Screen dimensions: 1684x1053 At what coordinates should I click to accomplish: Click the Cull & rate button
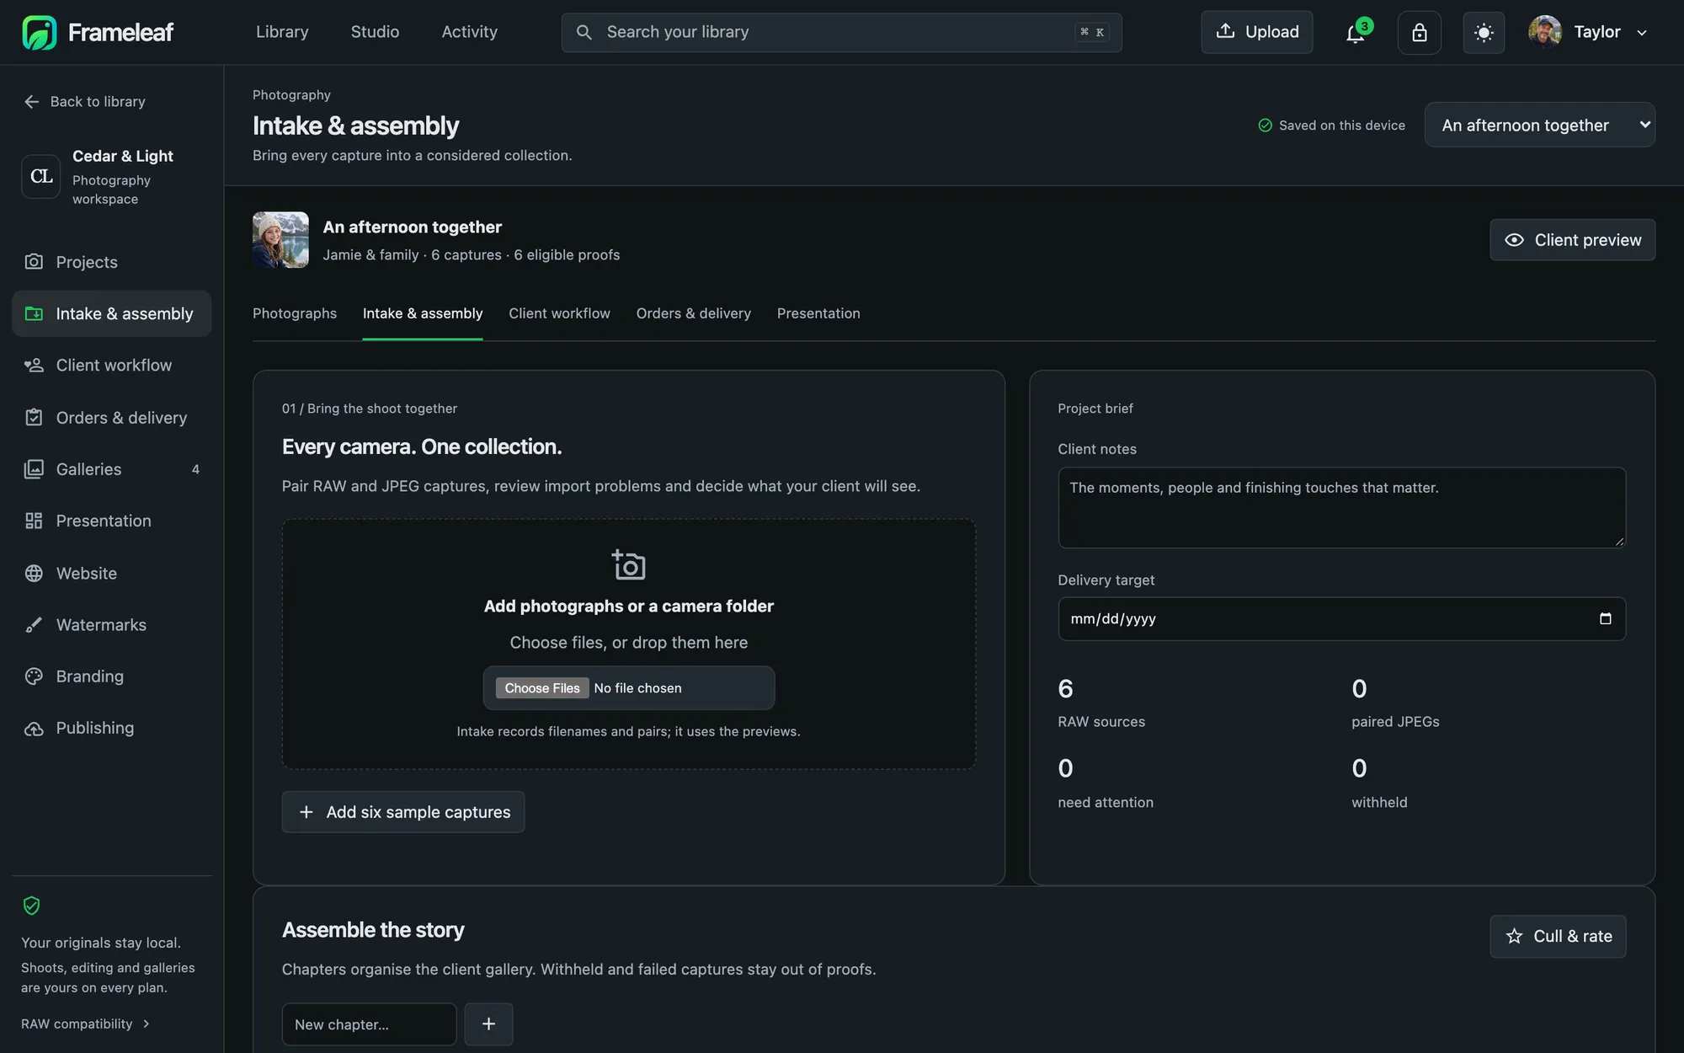tap(1558, 936)
